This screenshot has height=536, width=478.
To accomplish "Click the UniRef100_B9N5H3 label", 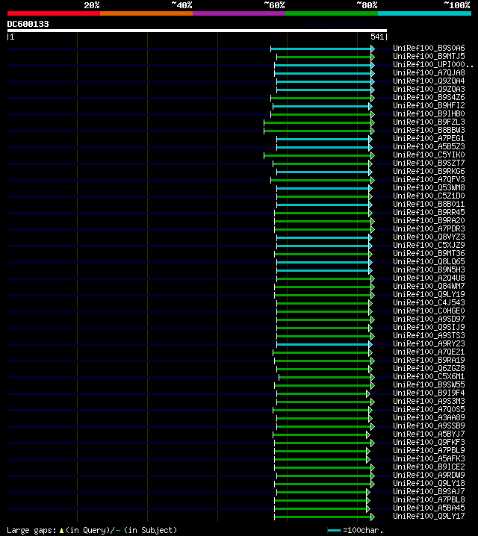I will (x=429, y=269).
